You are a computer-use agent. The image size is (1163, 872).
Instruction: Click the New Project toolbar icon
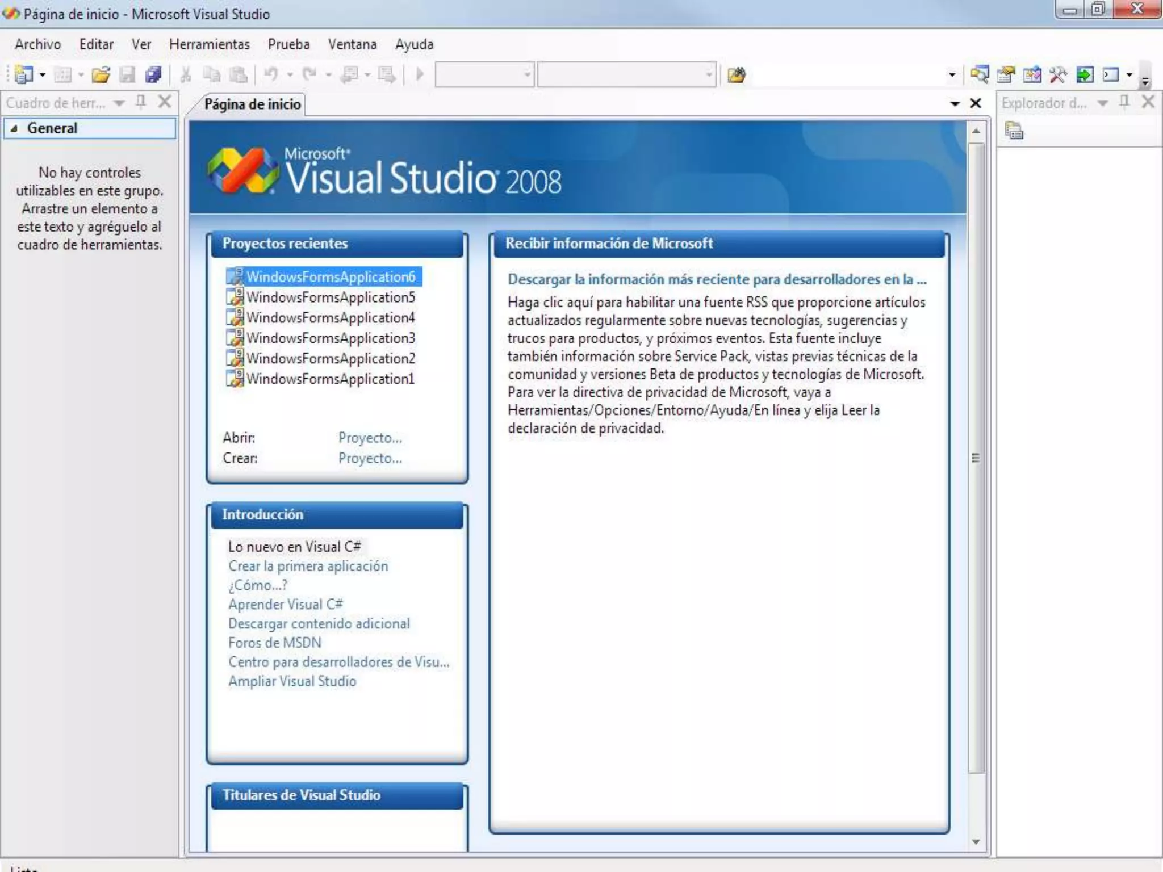[x=23, y=74]
